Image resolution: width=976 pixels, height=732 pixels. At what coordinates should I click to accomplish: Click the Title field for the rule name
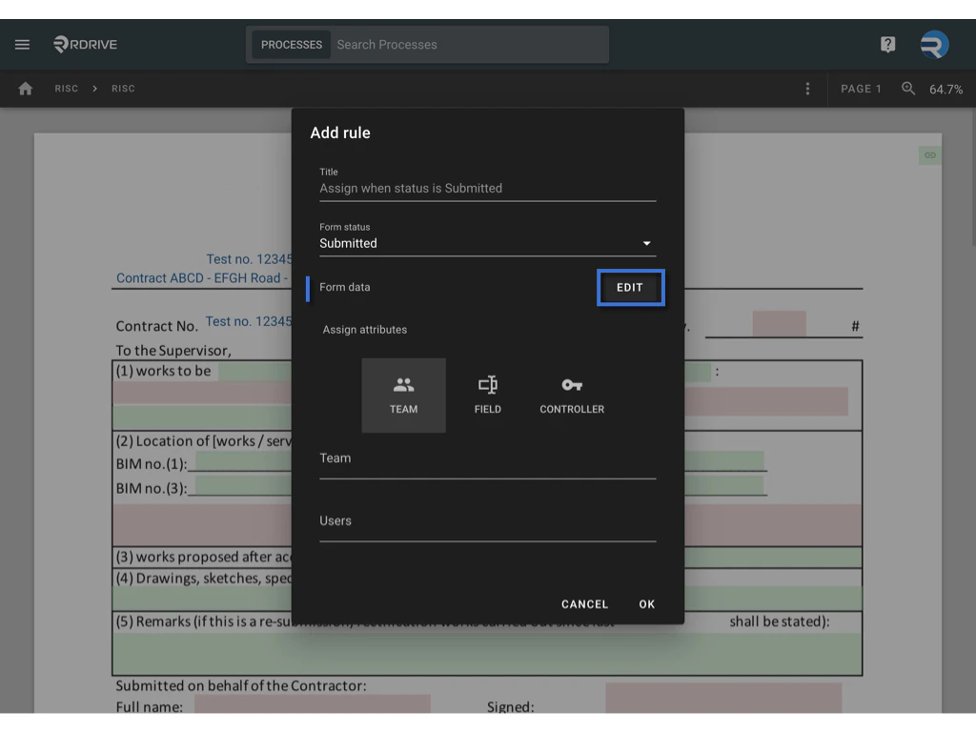487,188
